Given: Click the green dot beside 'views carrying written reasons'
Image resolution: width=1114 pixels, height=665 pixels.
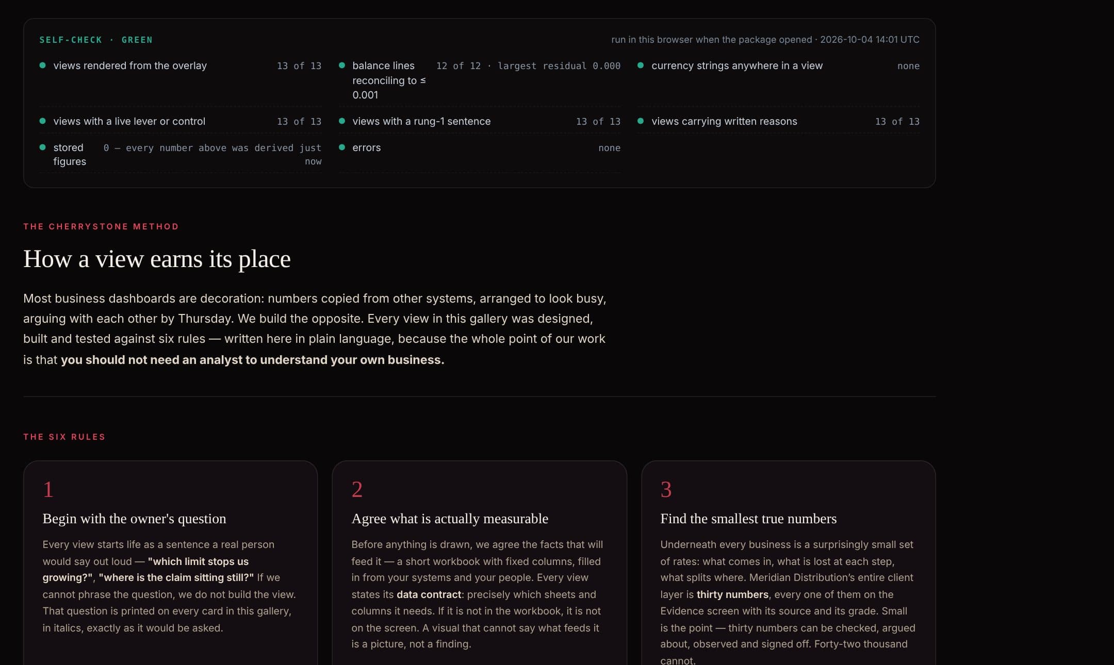Looking at the screenshot, I should tap(641, 121).
